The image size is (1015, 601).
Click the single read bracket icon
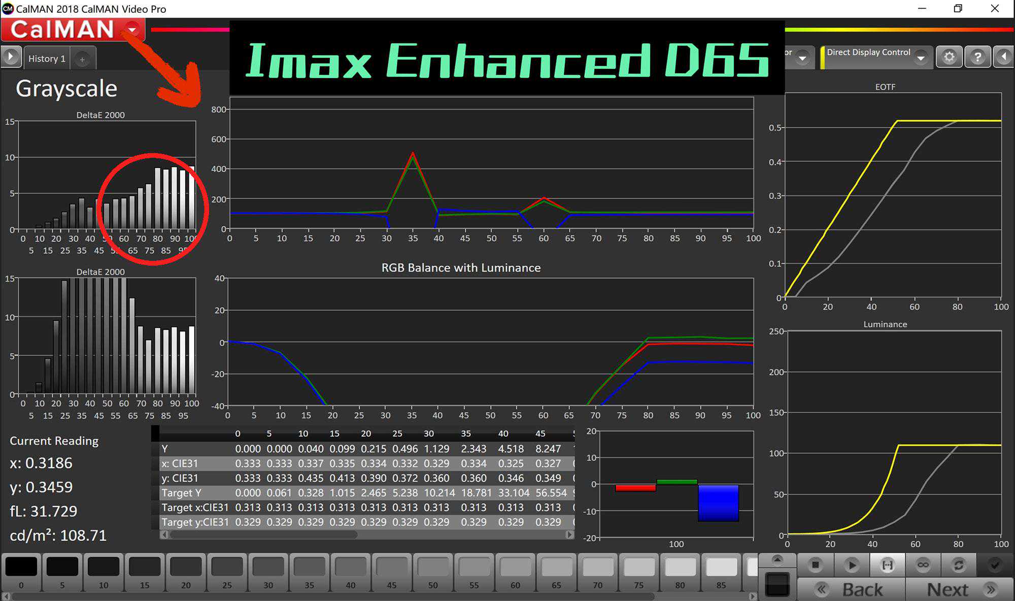[x=887, y=565]
